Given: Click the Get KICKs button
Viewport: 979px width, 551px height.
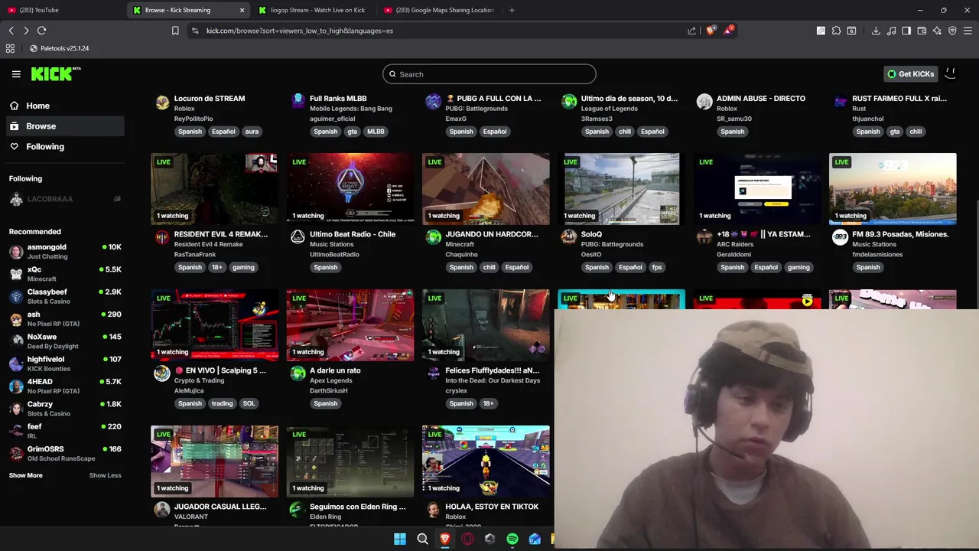Looking at the screenshot, I should pos(910,74).
